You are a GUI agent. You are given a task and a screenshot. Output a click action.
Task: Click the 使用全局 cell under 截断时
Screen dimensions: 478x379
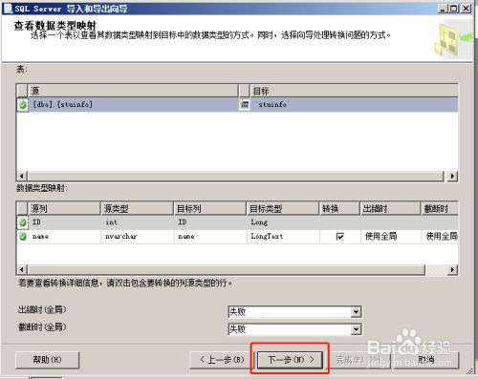tap(440, 237)
